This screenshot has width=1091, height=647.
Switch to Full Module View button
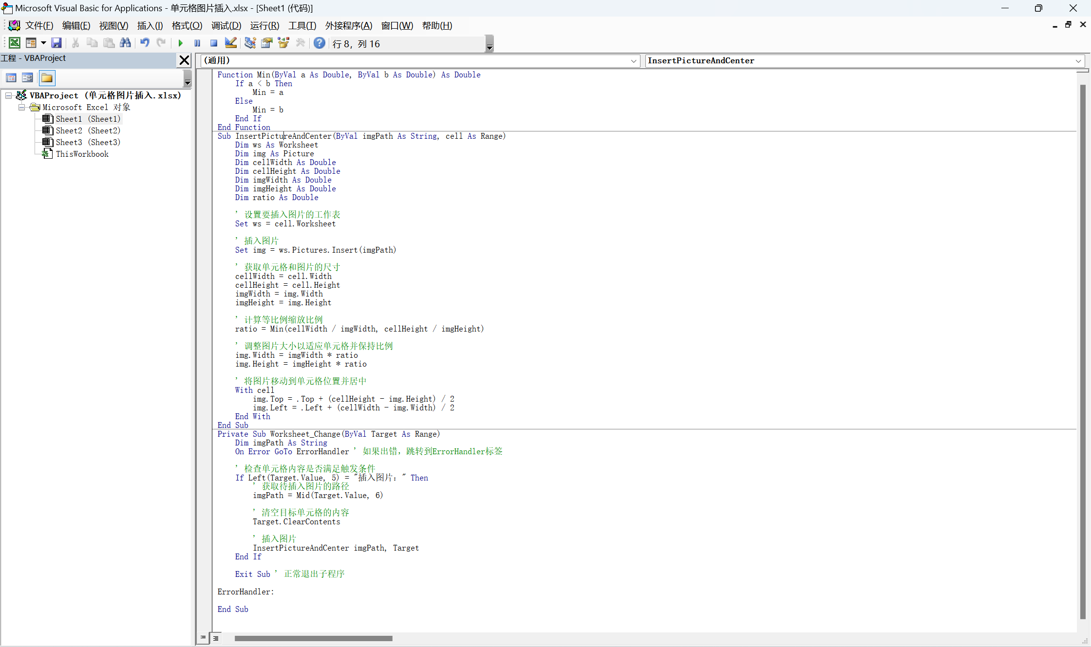216,638
